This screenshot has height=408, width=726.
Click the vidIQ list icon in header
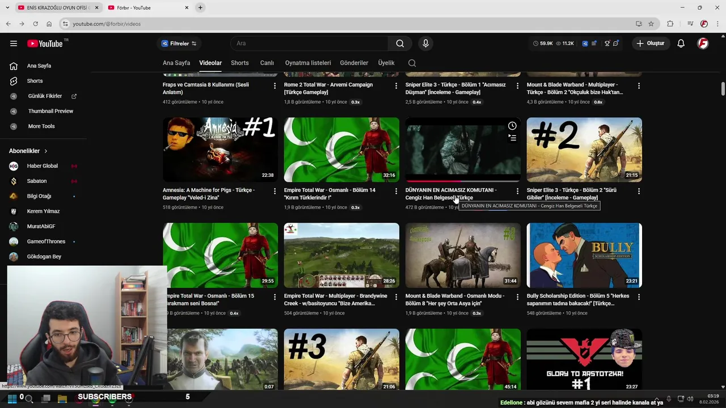click(x=594, y=44)
